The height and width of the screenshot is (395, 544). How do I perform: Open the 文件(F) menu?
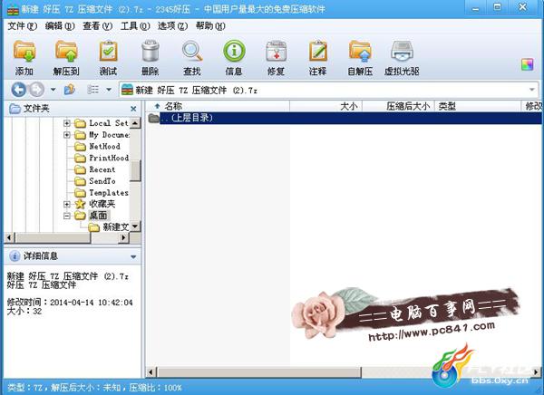22,26
